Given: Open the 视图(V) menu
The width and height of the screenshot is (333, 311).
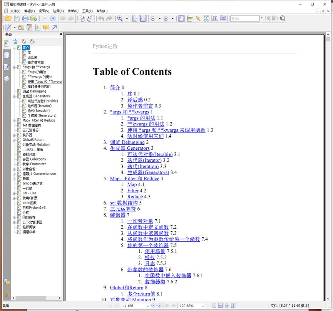Looking at the screenshot, I should (x=44, y=11).
